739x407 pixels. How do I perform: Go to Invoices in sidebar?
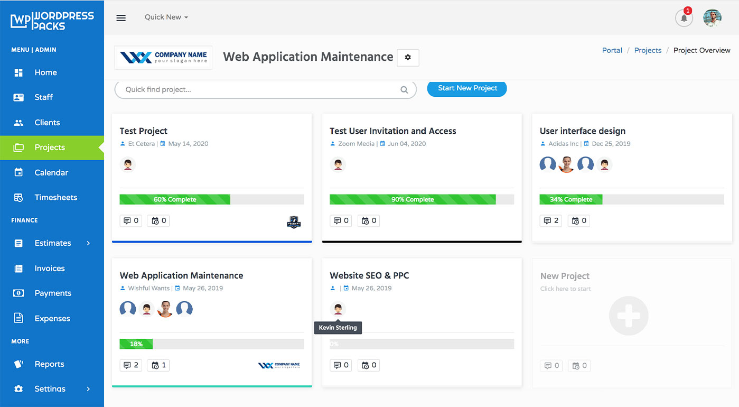pos(50,269)
